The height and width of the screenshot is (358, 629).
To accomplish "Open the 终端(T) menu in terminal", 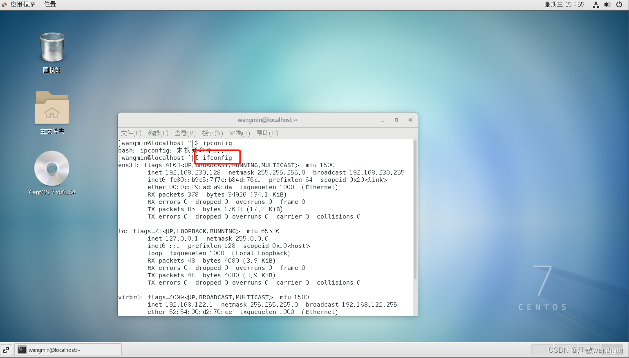I will pyautogui.click(x=240, y=133).
